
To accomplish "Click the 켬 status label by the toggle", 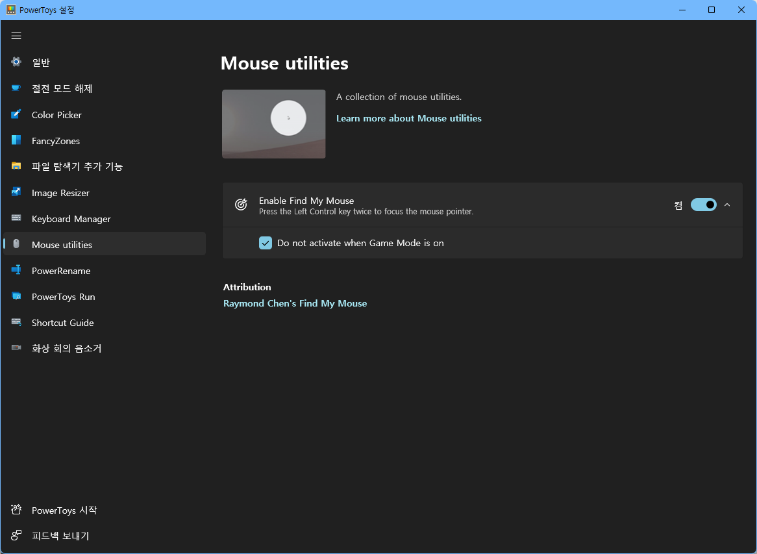I will tap(678, 205).
